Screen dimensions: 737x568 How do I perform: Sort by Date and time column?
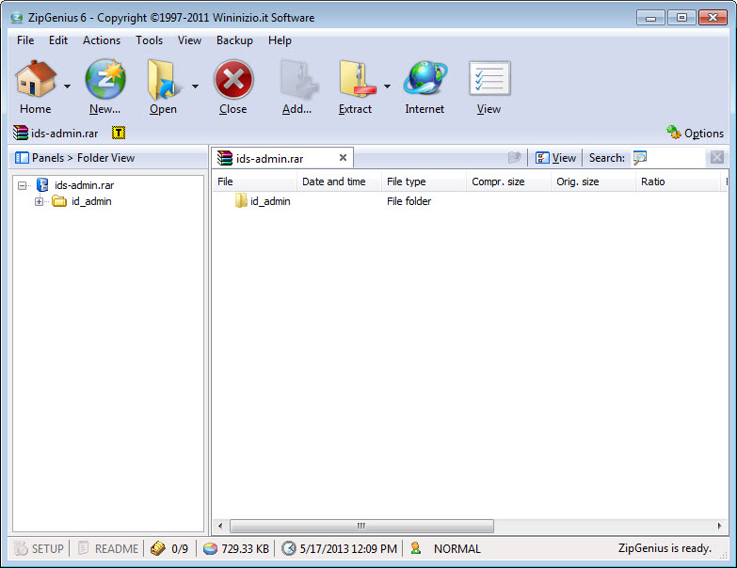pos(339,181)
